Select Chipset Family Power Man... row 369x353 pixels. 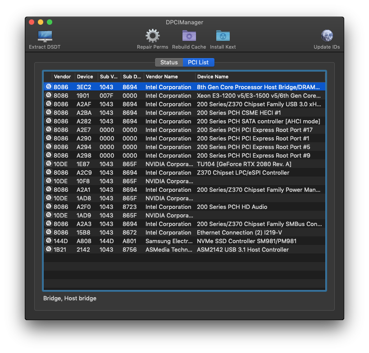click(185, 190)
